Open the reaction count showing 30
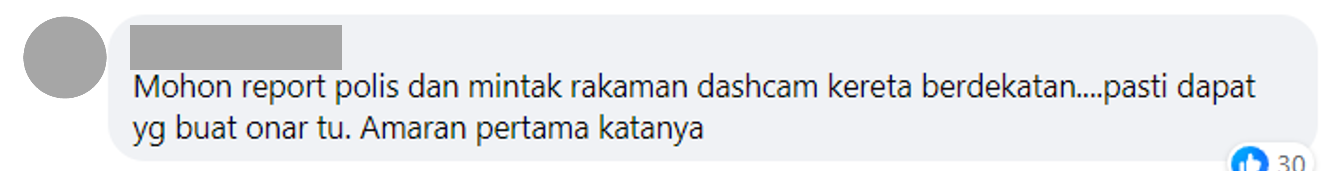The image size is (1338, 171). coord(1291,162)
